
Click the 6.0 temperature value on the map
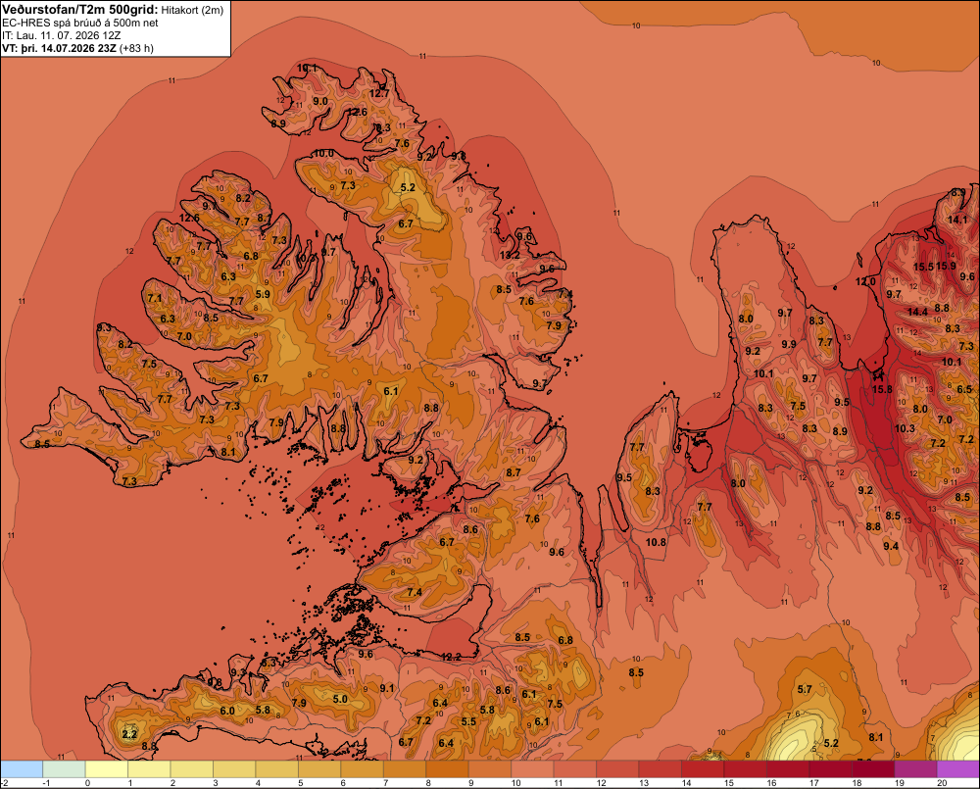coord(227,711)
